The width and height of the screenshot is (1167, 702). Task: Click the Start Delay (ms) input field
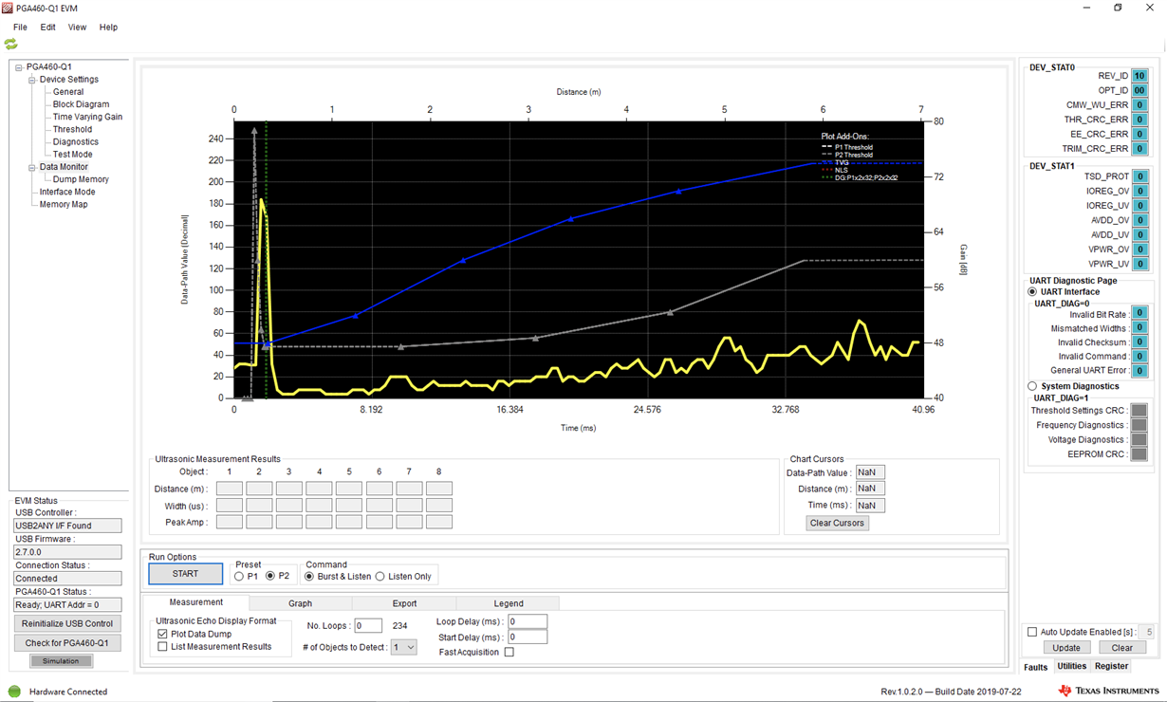(528, 637)
